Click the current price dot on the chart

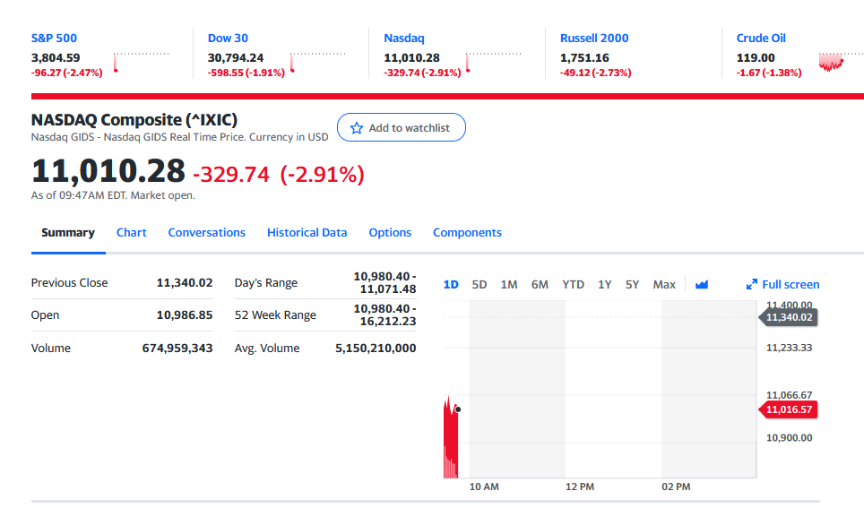pos(458,409)
